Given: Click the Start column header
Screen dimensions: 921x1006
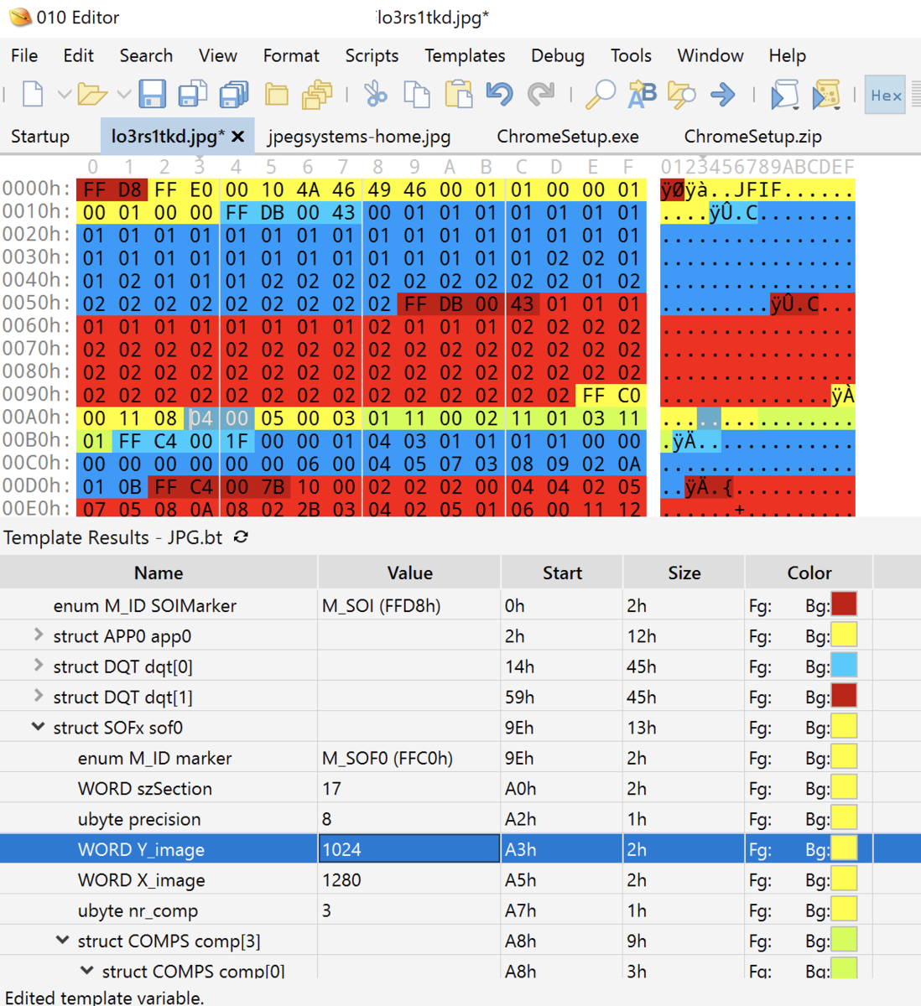Looking at the screenshot, I should pos(562,573).
